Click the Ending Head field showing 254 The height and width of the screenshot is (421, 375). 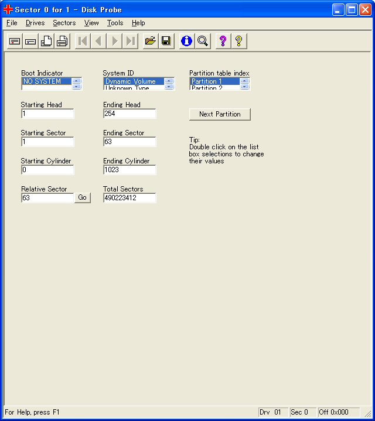(129, 114)
